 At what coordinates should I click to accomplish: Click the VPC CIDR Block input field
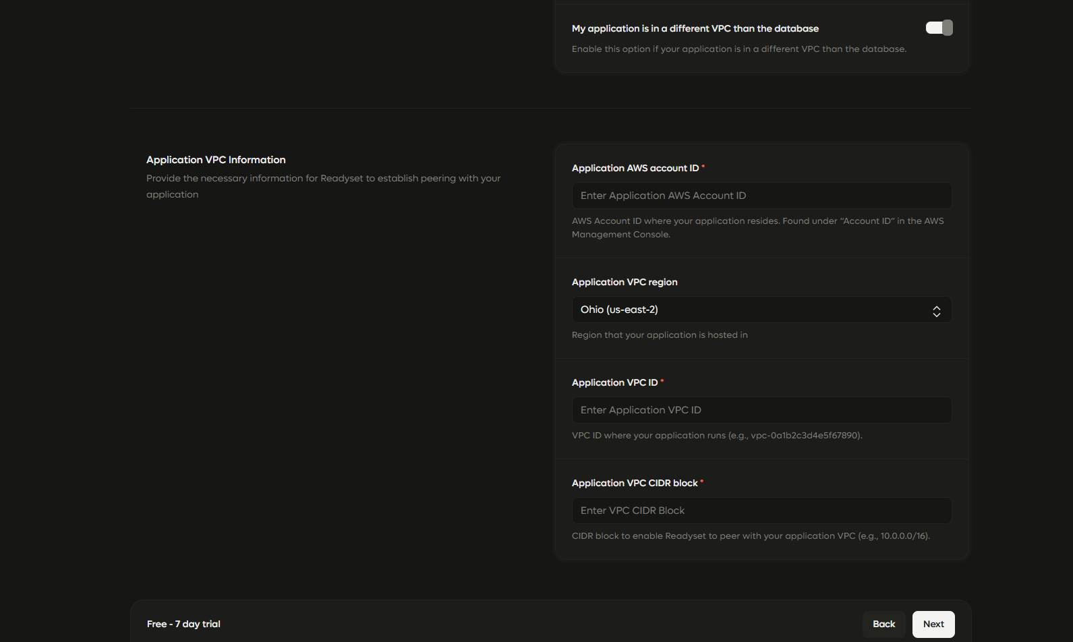coord(761,510)
